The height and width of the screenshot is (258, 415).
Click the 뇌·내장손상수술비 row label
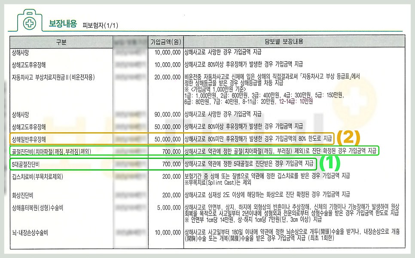31,232
